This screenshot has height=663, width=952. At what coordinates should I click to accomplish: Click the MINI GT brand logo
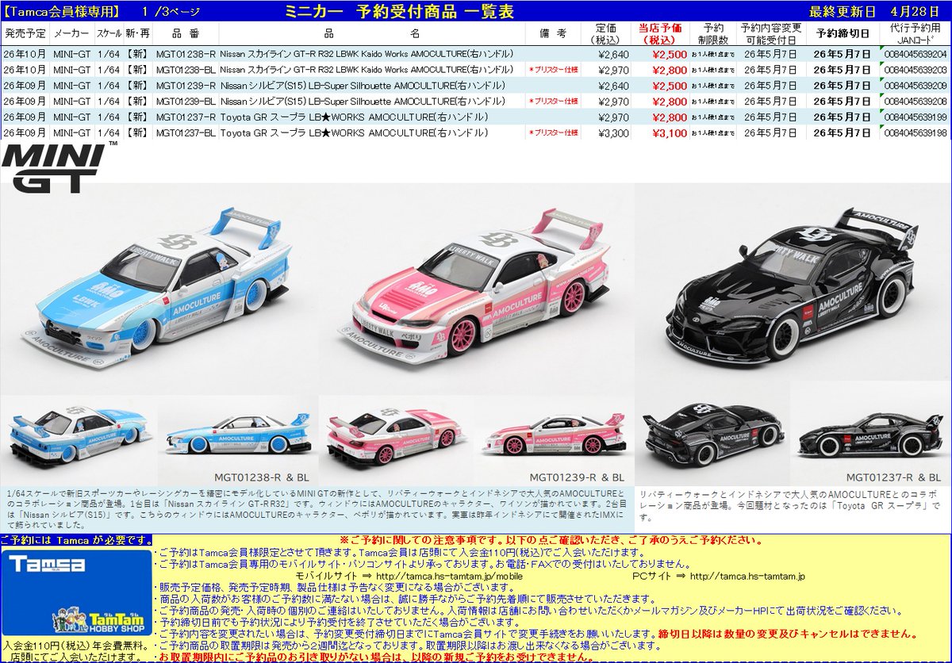click(59, 167)
